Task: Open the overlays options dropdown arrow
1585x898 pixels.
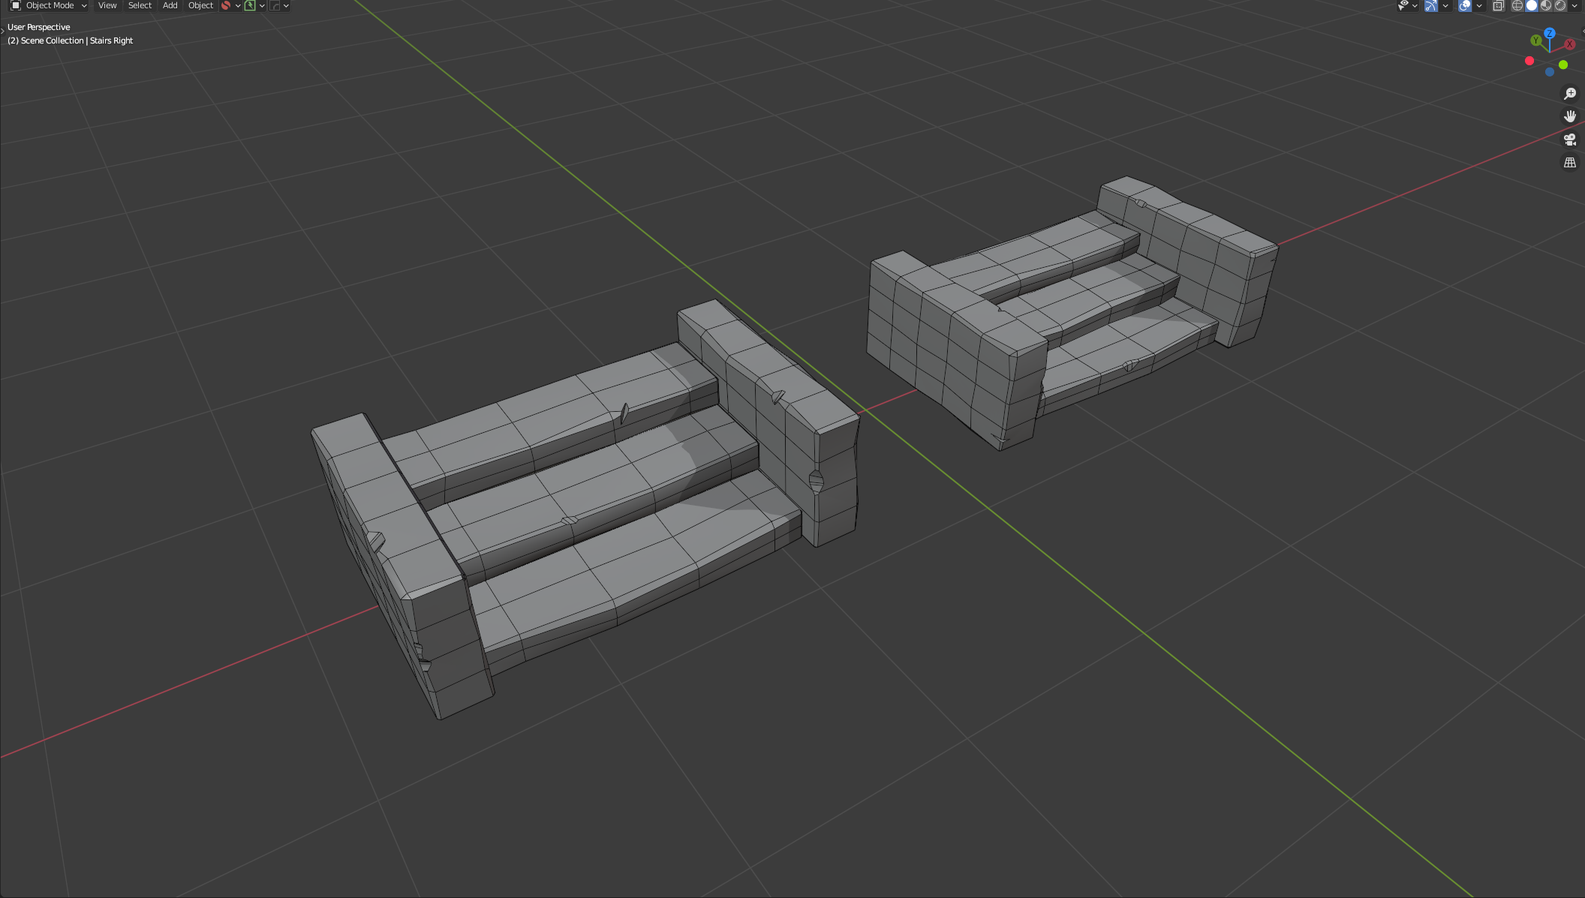Action: (x=1478, y=5)
